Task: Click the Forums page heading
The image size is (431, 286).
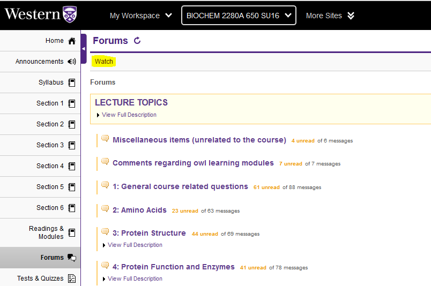Action: tap(110, 41)
